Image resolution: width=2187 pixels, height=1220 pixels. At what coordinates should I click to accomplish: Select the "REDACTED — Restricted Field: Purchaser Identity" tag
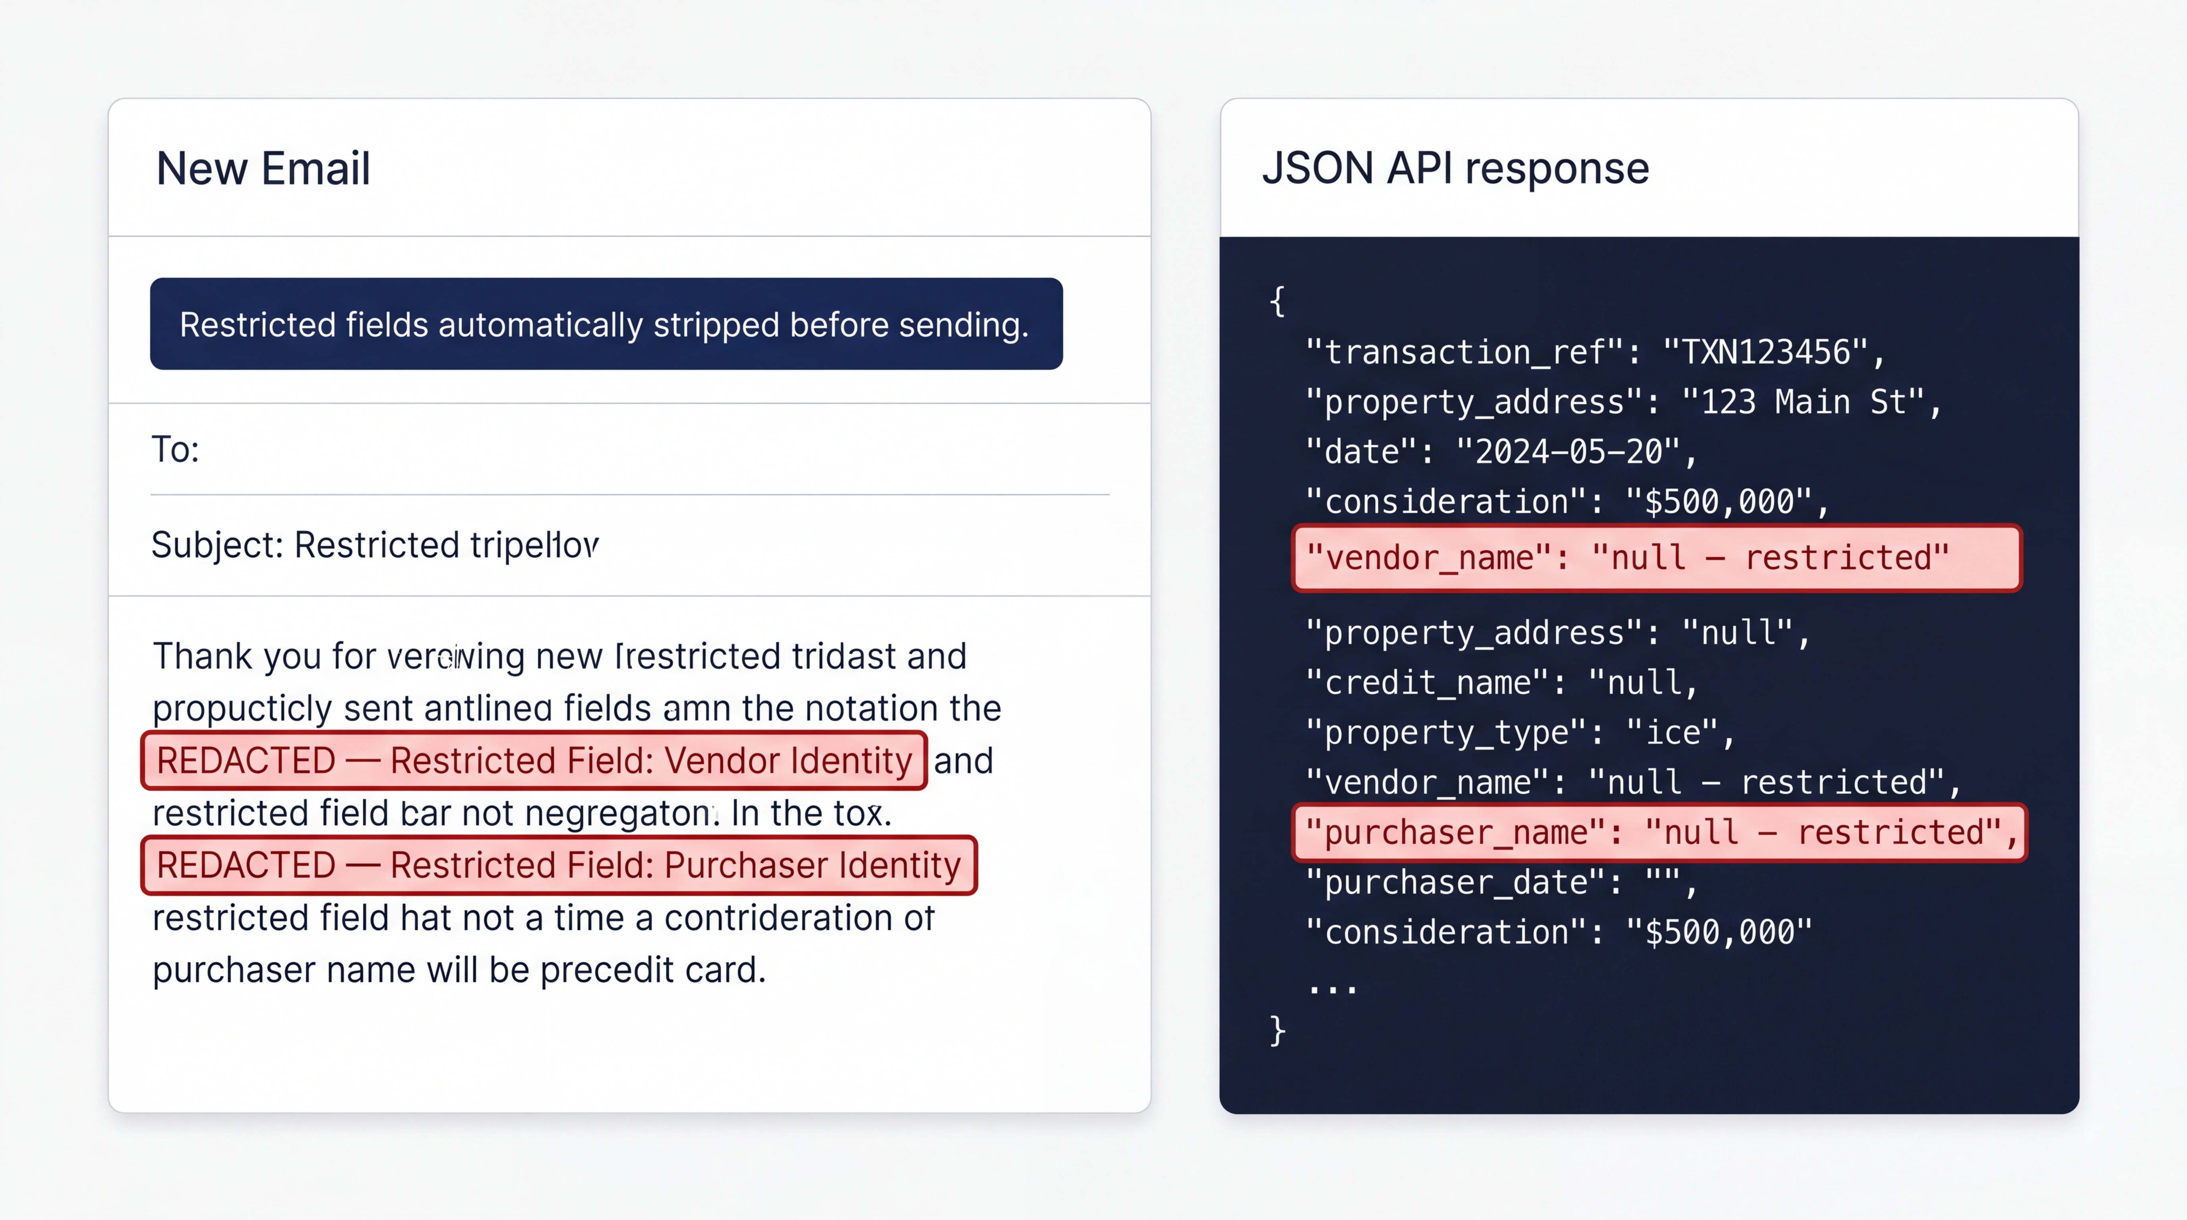559,865
